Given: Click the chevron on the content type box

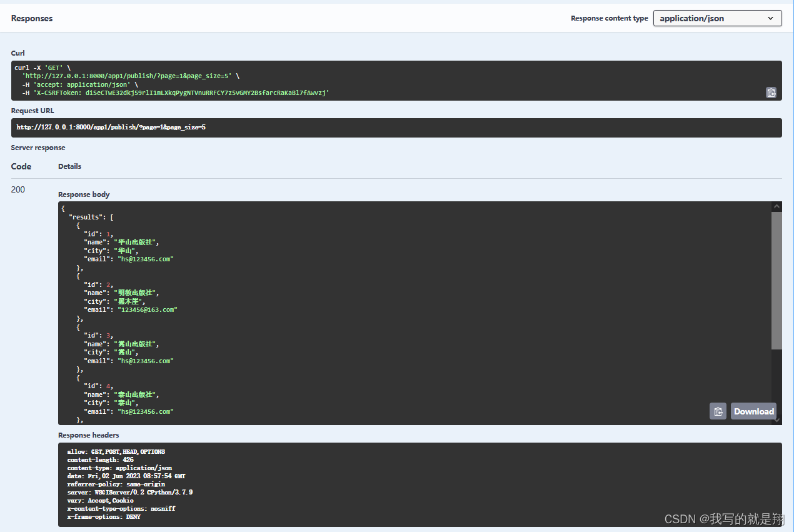Looking at the screenshot, I should [x=771, y=18].
